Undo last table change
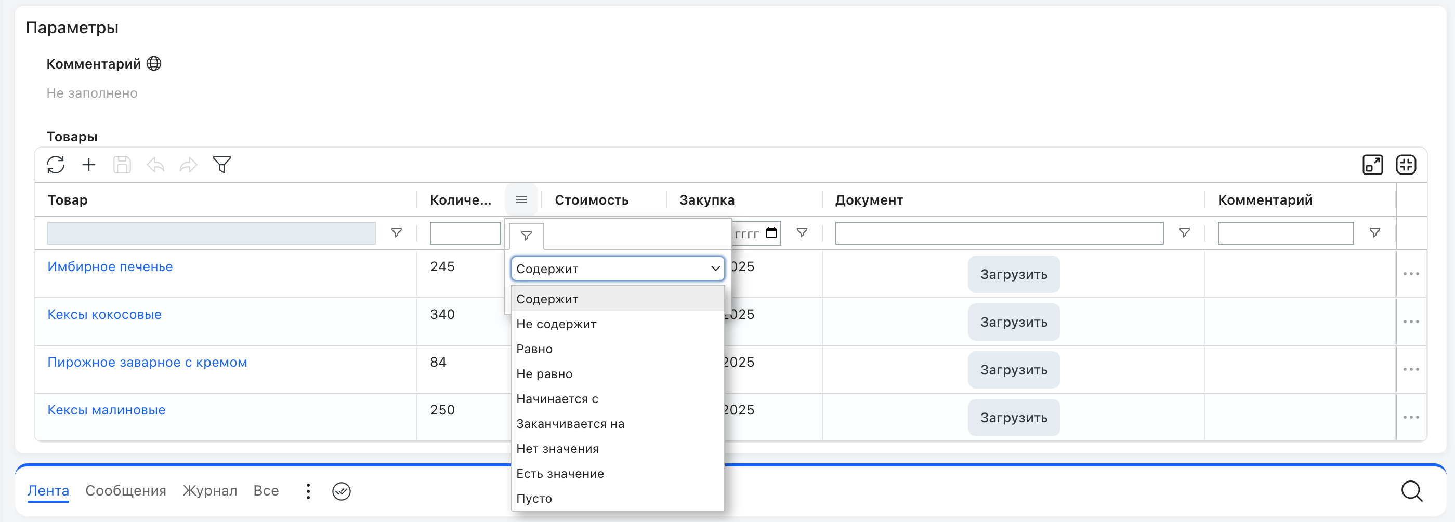Screen dimensions: 1455x522 click(x=155, y=165)
